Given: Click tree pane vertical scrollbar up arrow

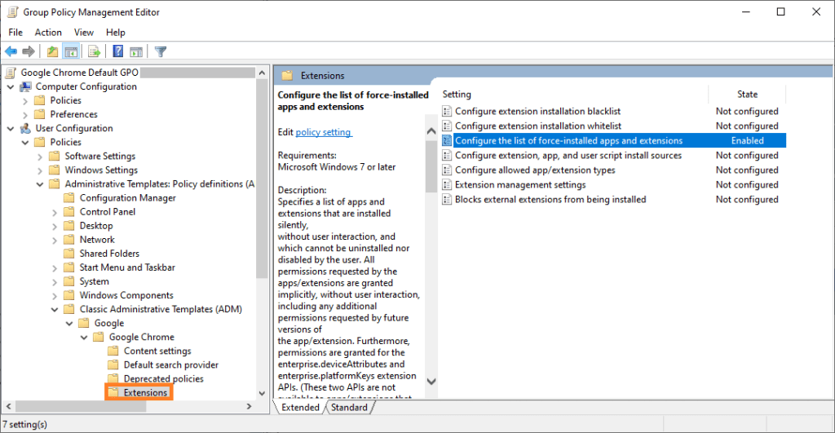Looking at the screenshot, I should (262, 73).
